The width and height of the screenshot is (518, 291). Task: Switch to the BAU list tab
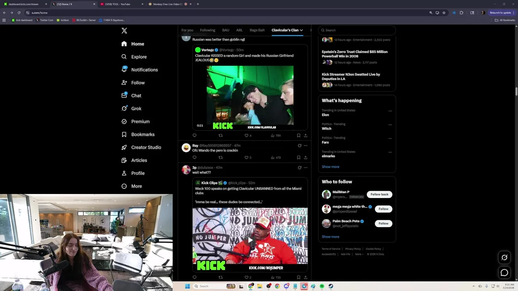click(225, 30)
